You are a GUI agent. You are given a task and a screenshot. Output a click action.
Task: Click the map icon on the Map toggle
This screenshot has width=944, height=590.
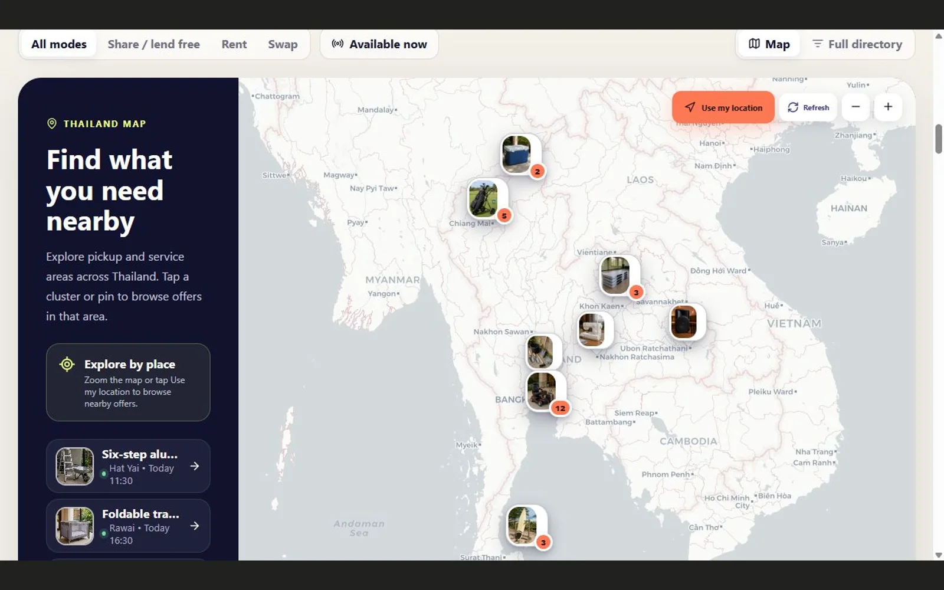tap(754, 44)
